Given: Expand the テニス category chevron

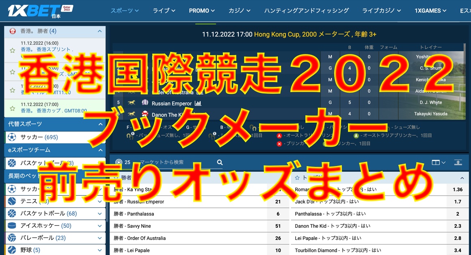Looking at the screenshot, I should coord(100,201).
